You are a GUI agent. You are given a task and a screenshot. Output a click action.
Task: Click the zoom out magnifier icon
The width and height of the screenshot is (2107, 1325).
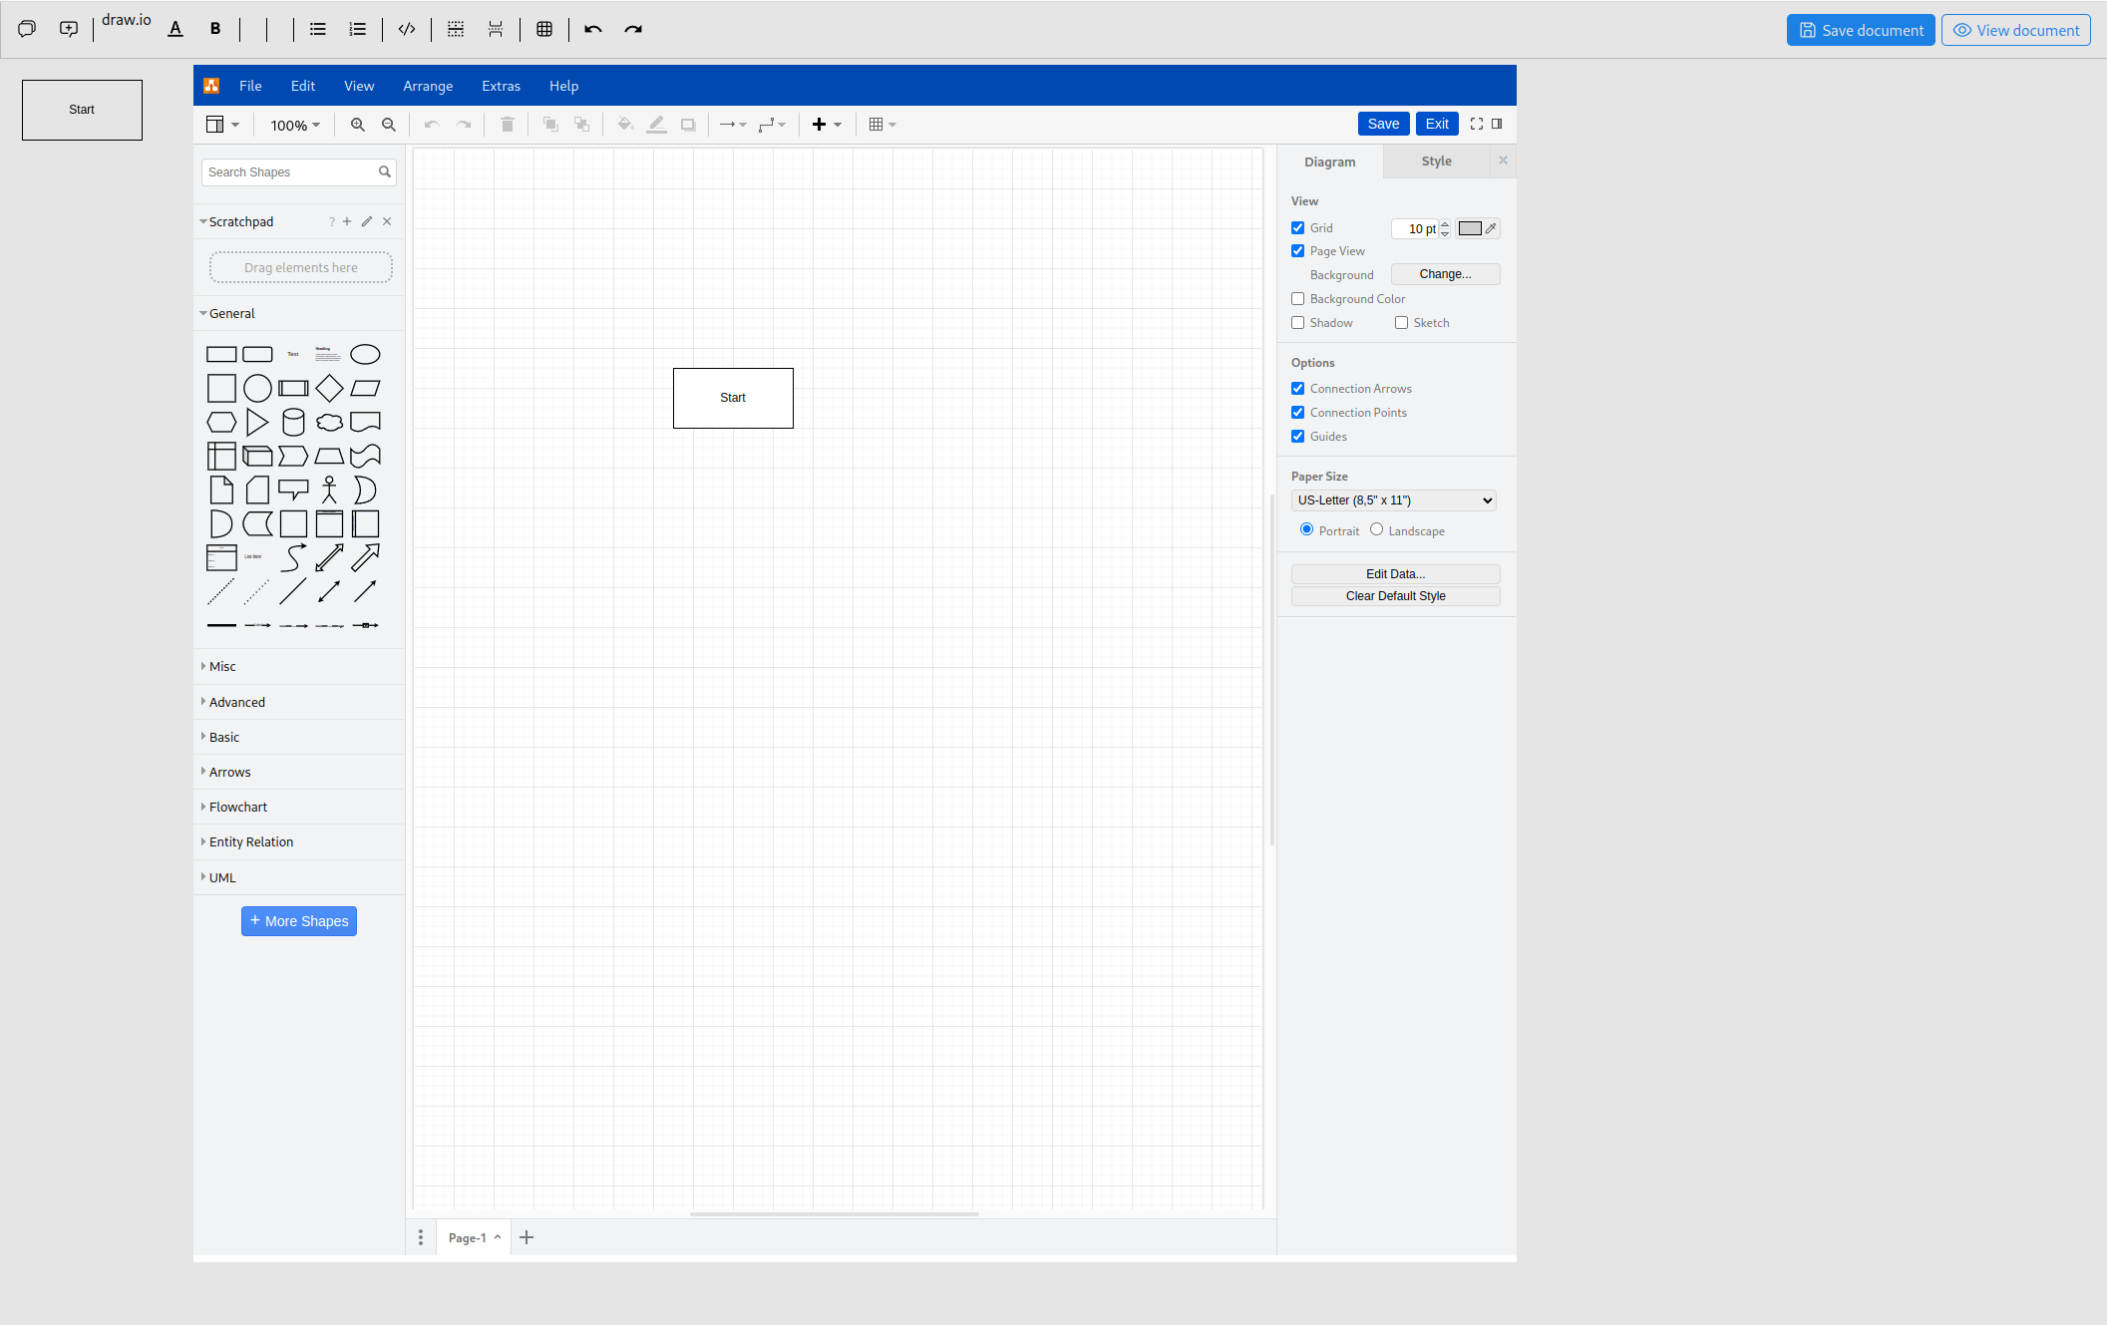[x=389, y=125]
